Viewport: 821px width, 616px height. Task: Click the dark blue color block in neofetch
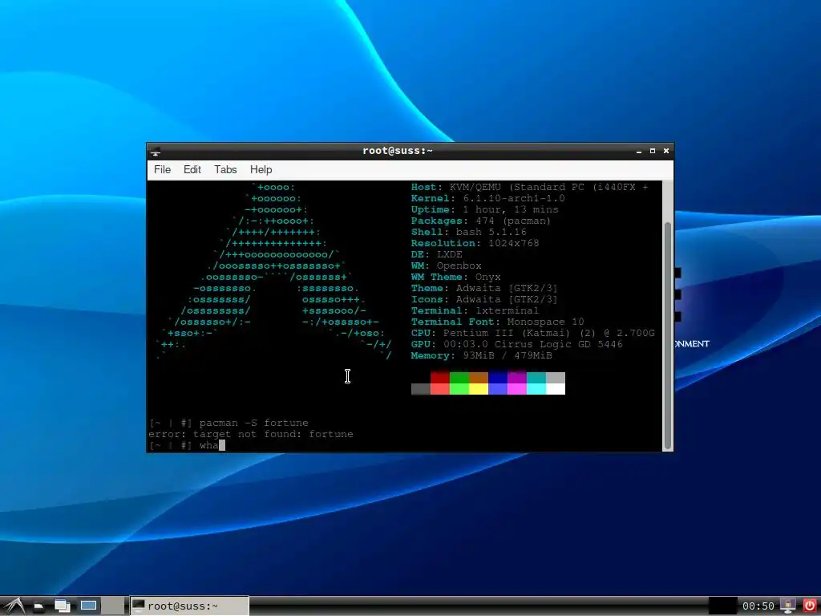[497, 378]
